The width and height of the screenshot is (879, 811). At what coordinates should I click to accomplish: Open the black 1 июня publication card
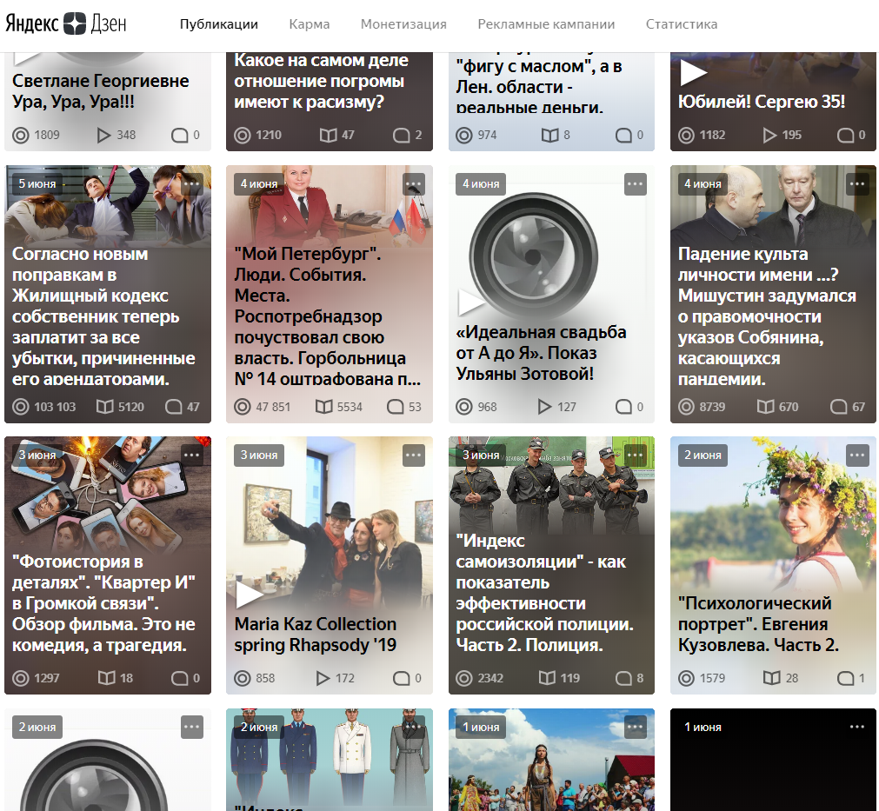point(773,760)
